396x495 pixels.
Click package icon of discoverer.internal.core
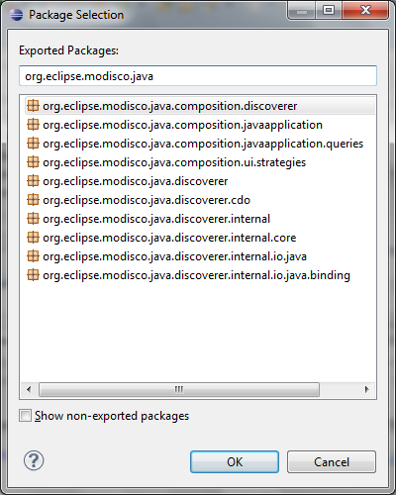(33, 238)
